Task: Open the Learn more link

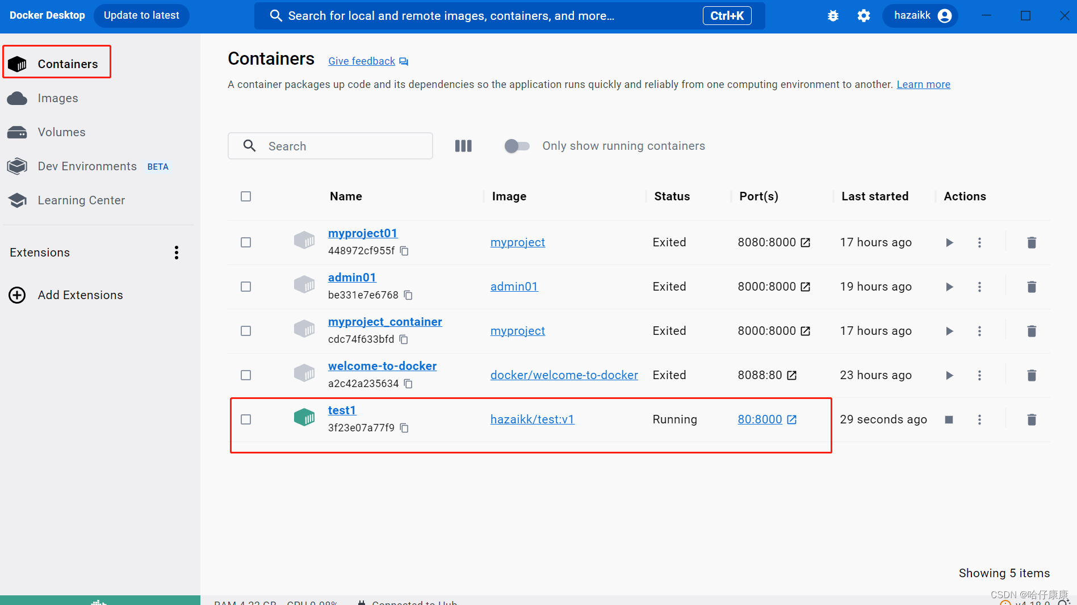Action: [923, 85]
